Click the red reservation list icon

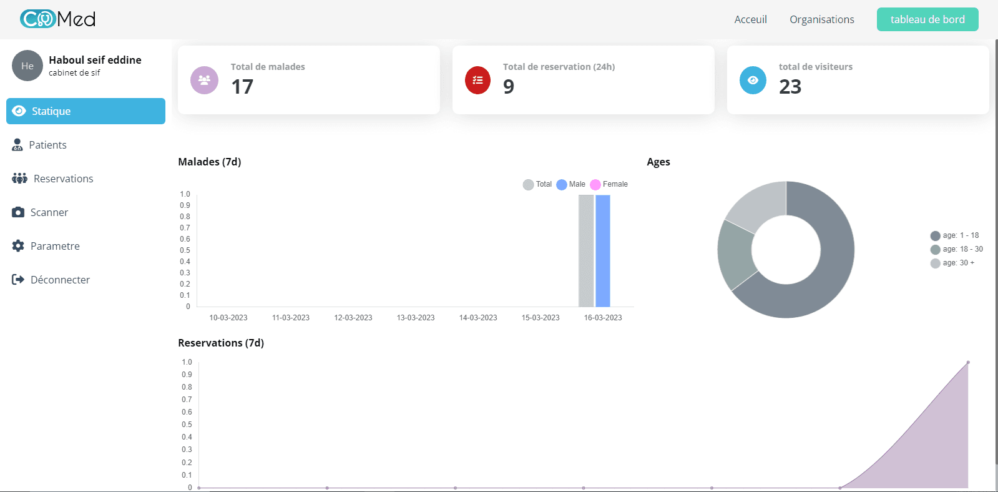tap(477, 80)
